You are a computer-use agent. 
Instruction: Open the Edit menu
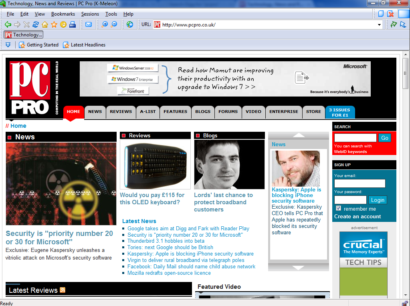[24, 14]
